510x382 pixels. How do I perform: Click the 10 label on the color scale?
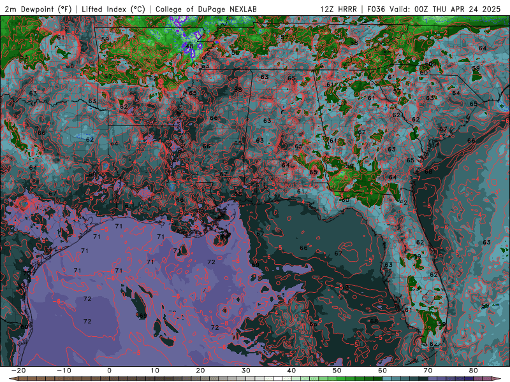[x=155, y=371]
